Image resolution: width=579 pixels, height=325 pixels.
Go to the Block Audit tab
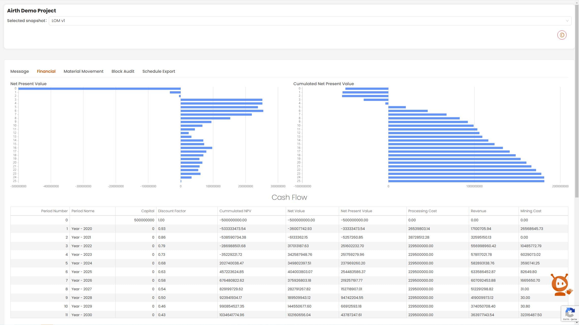pos(123,71)
